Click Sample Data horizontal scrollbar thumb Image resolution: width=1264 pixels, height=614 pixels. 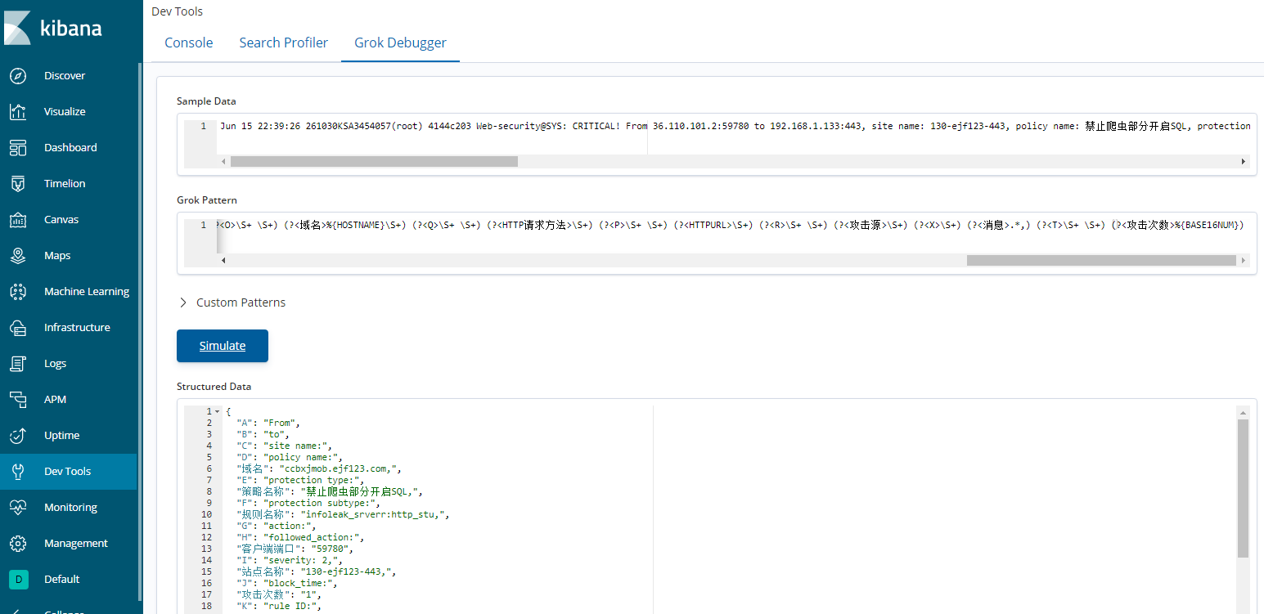[x=374, y=162]
